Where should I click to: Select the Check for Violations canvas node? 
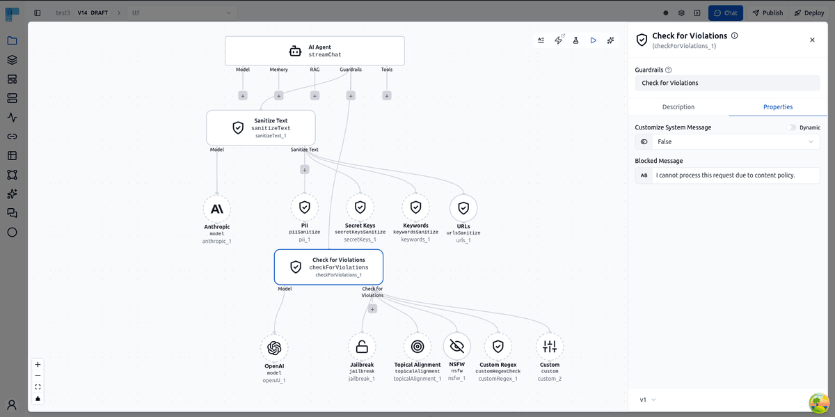[x=328, y=267]
